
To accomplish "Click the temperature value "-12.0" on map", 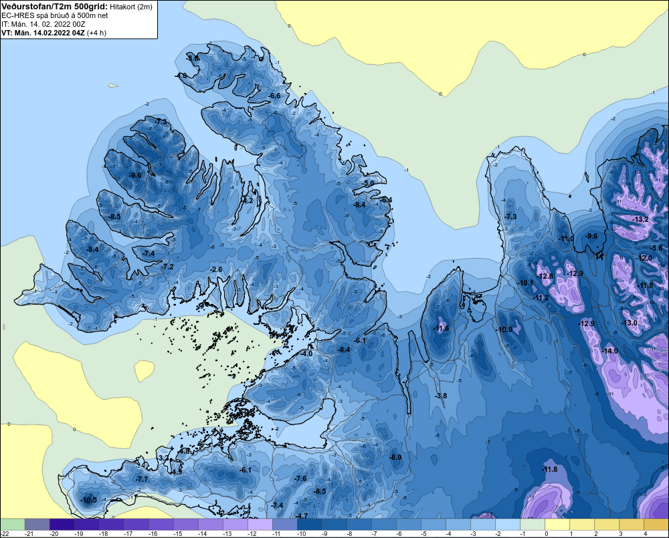I will (644, 258).
